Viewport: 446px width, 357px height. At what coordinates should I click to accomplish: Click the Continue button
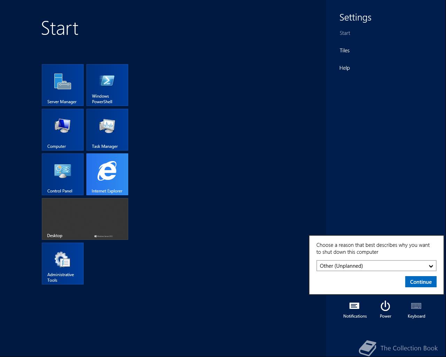pyautogui.click(x=421, y=282)
